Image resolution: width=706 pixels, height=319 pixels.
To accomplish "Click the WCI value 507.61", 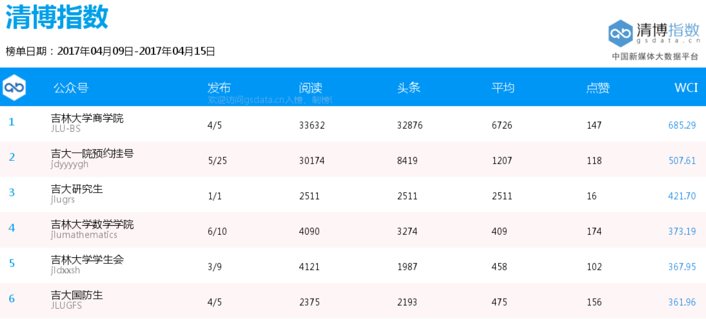I will [682, 161].
